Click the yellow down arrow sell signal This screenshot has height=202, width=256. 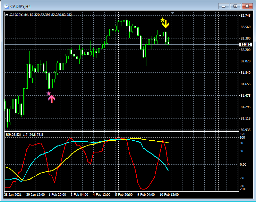(166, 24)
